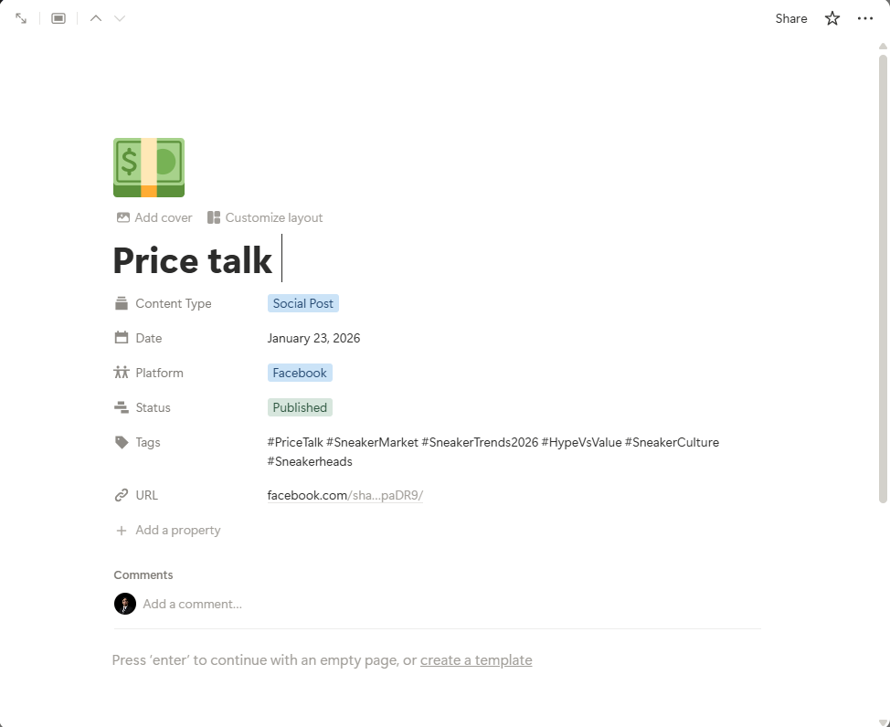The image size is (890, 727).
Task: Click the Add a comment field
Action: point(192,604)
